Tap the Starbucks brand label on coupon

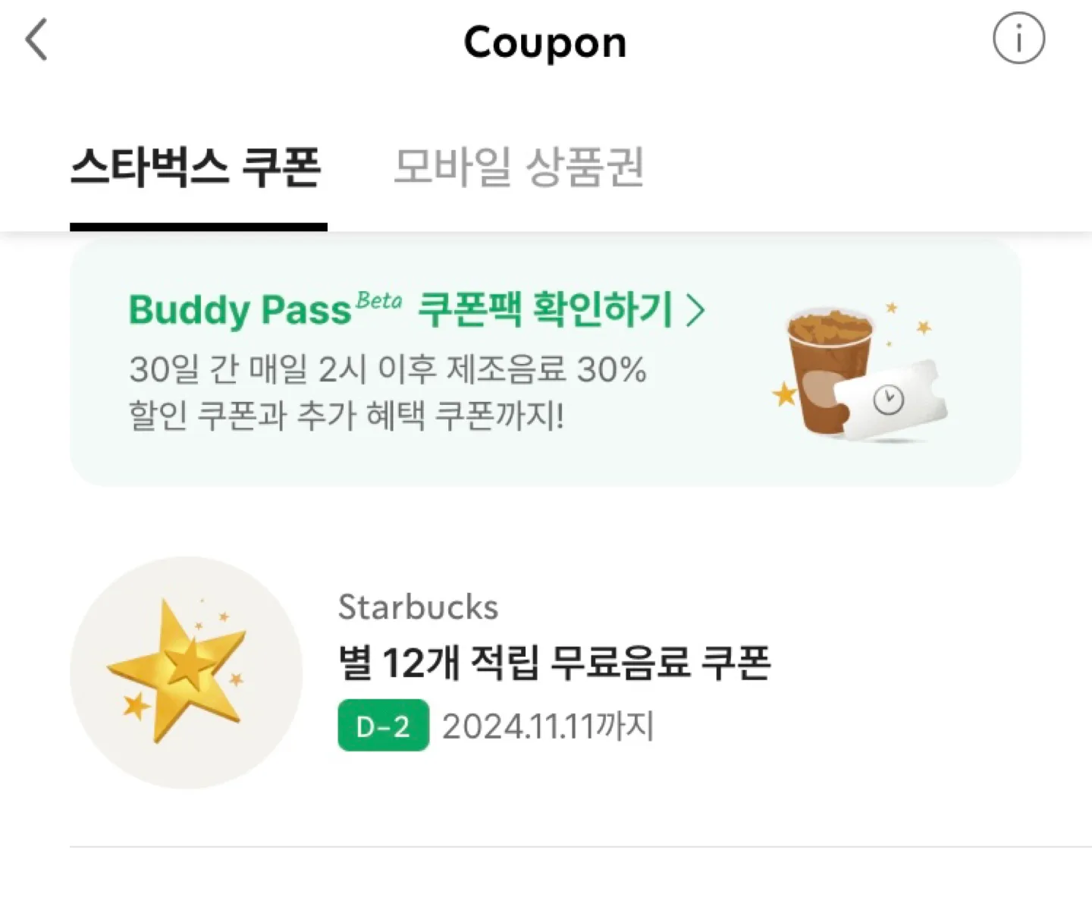click(418, 607)
